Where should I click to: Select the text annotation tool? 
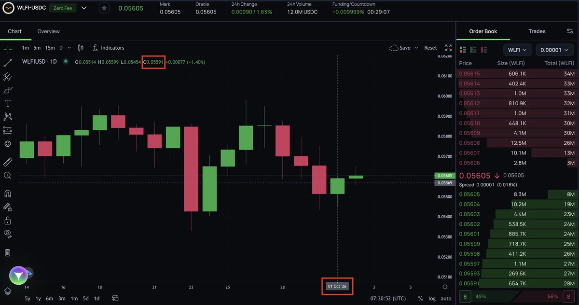click(8, 103)
